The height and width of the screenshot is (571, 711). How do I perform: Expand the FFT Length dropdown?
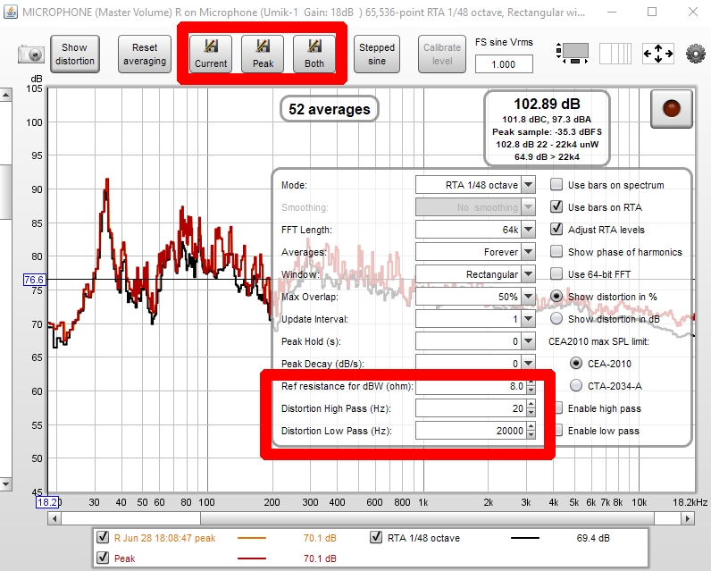[476, 230]
